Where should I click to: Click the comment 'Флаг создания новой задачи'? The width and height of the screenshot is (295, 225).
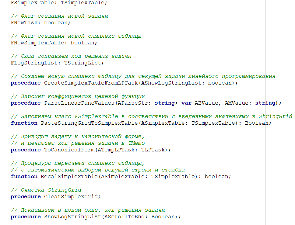point(59,16)
